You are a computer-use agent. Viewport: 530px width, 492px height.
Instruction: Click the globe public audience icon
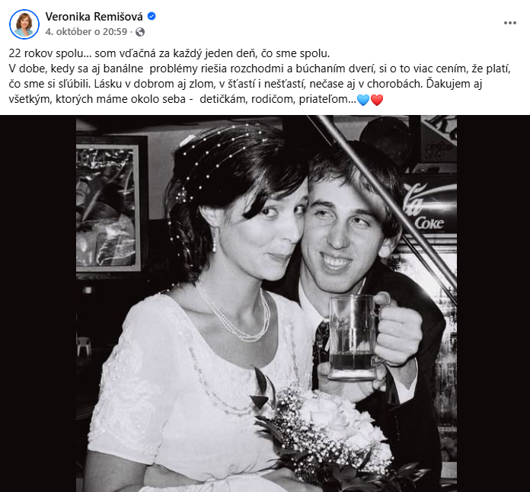point(140,32)
